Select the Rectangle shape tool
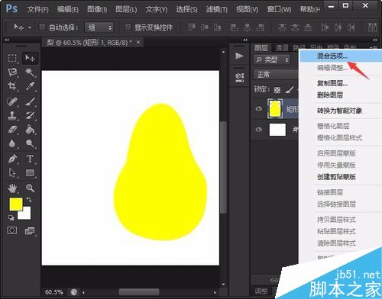 [x=30, y=172]
